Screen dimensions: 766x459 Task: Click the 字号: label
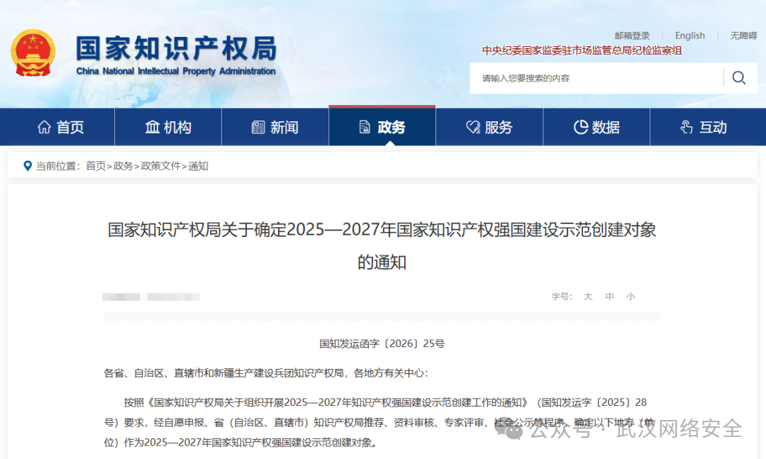pyautogui.click(x=562, y=297)
